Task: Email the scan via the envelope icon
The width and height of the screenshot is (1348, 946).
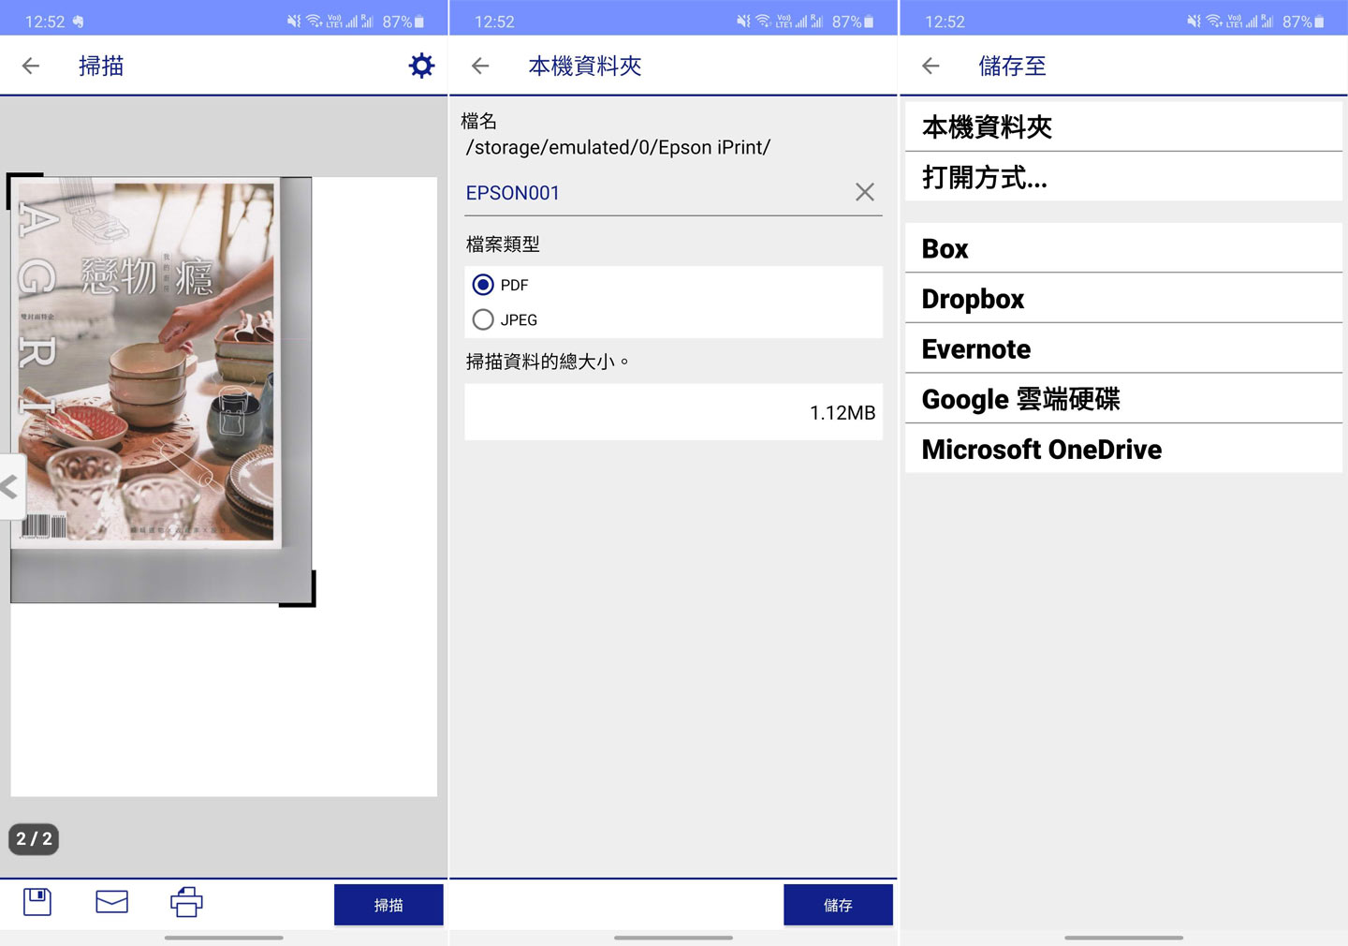Action: (111, 902)
